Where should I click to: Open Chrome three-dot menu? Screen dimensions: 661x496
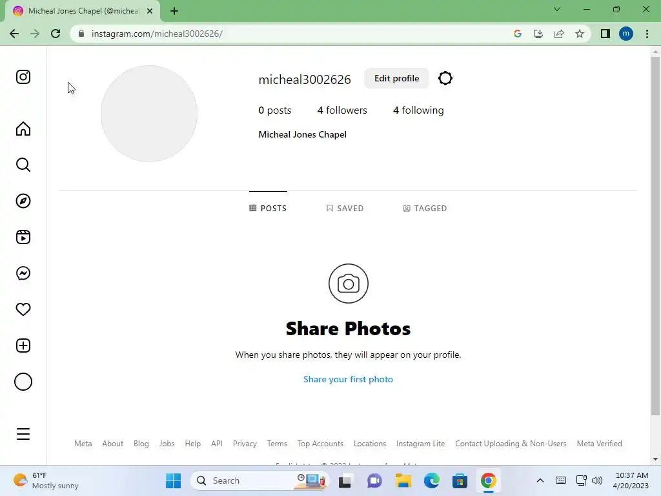(647, 34)
